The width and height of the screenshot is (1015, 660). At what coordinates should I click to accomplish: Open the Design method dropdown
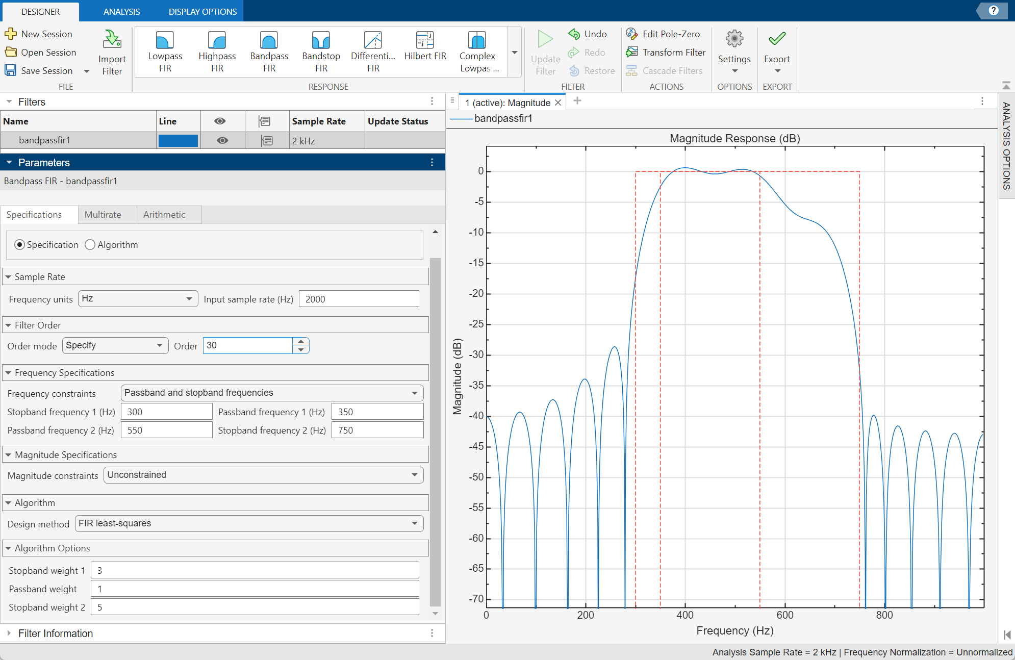pos(249,523)
